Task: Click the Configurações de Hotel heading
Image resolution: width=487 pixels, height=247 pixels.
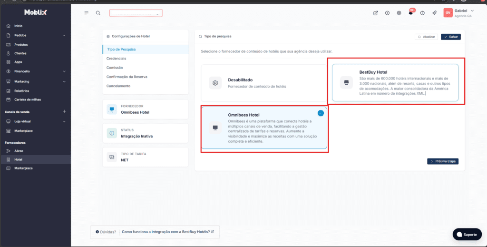Action: pos(131,36)
